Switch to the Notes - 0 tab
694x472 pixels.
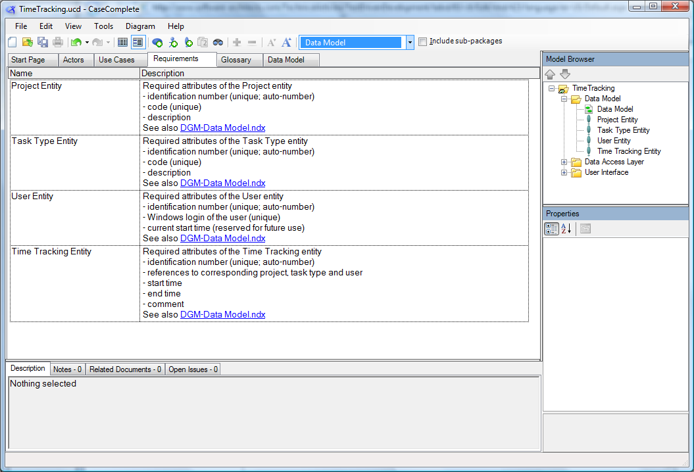click(67, 369)
